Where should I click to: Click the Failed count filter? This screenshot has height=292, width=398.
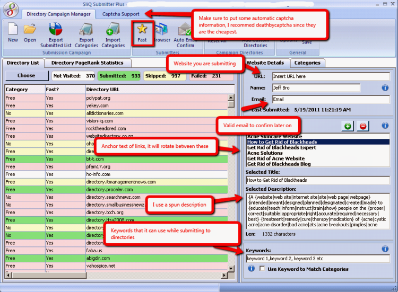[211, 76]
